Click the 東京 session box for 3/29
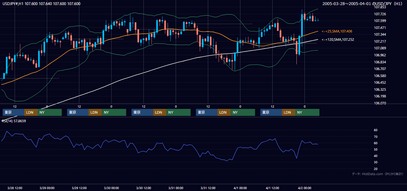Viewport: 407px width, 191px height. [x=78, y=112]
